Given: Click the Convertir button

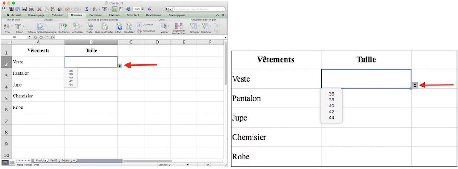Looking at the screenshot, I should (x=145, y=24).
